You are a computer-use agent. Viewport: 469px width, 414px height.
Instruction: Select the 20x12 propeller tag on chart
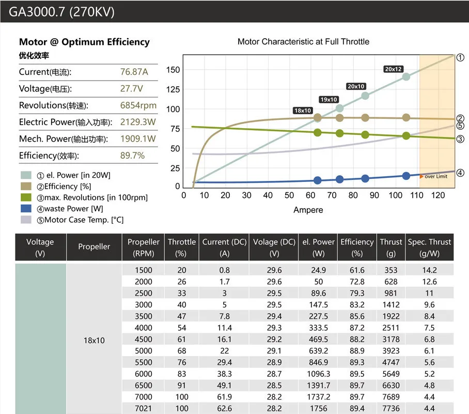coord(393,69)
